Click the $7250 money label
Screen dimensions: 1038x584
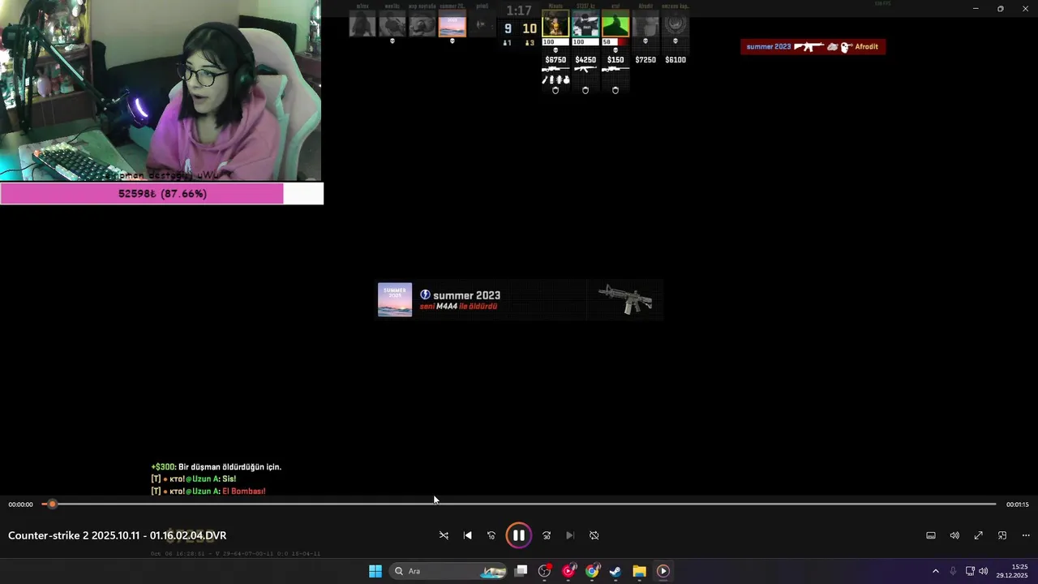tap(646, 60)
